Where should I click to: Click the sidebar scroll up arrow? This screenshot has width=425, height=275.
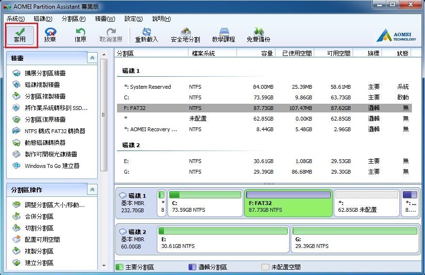(104, 55)
